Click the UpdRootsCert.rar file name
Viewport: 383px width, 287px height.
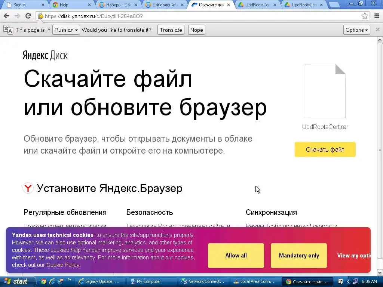(325, 127)
